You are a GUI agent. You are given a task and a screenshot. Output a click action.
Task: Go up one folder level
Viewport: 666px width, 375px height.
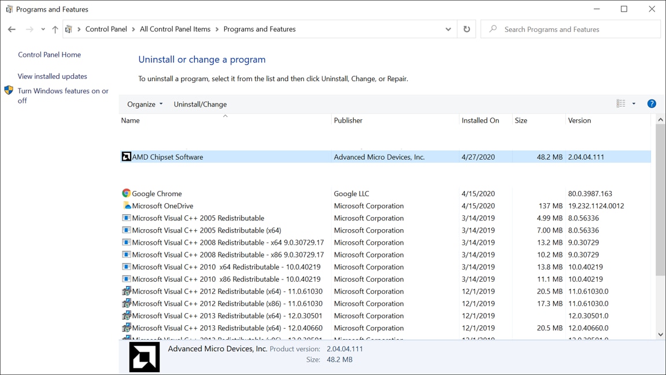coord(55,30)
